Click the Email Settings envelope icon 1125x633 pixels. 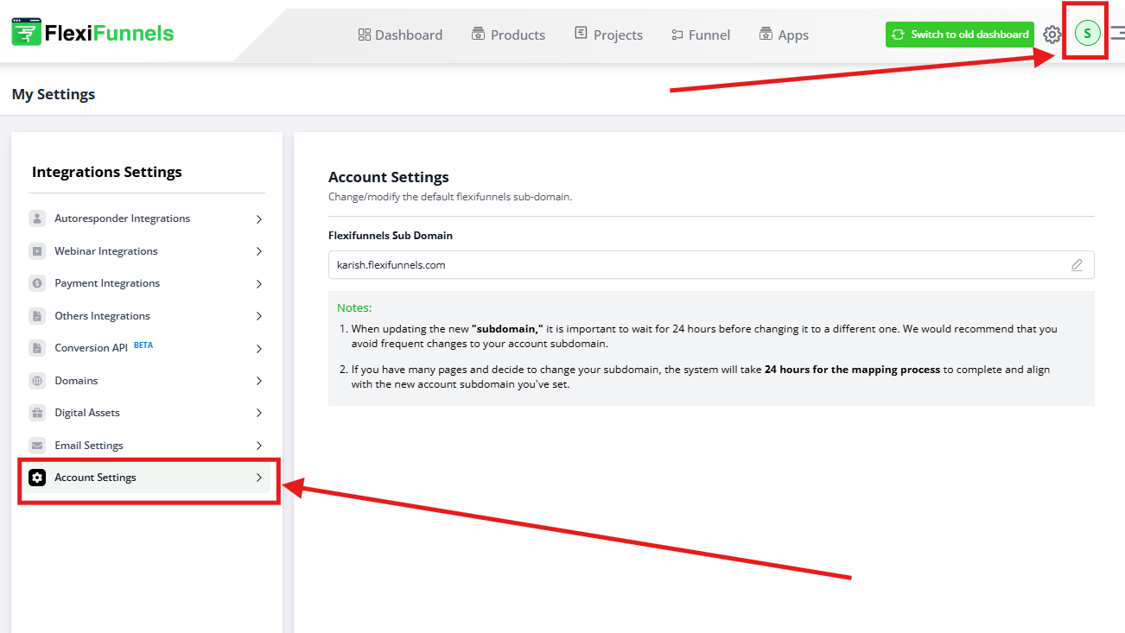tap(37, 446)
